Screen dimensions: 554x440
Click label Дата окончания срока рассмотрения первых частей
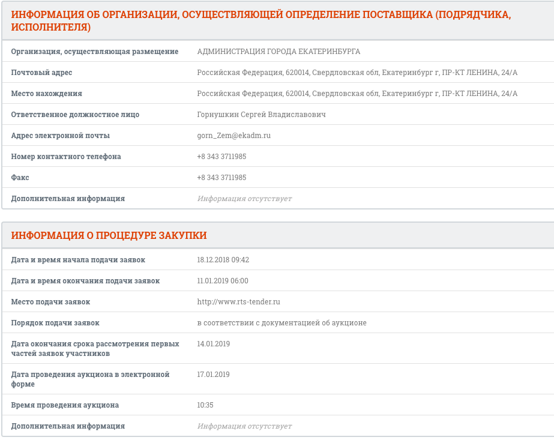95,349
